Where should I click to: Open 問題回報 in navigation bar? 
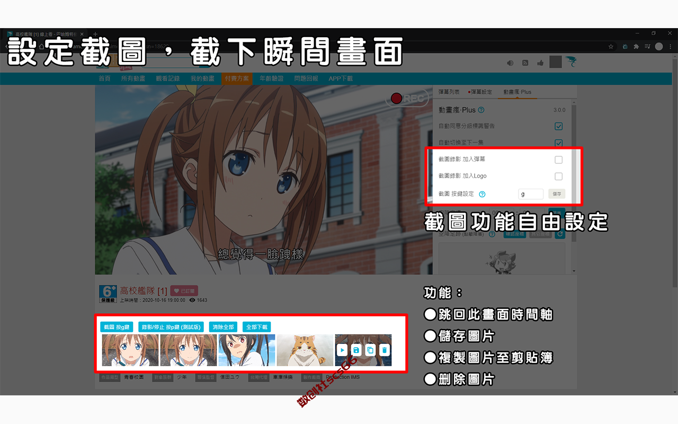pyautogui.click(x=306, y=78)
